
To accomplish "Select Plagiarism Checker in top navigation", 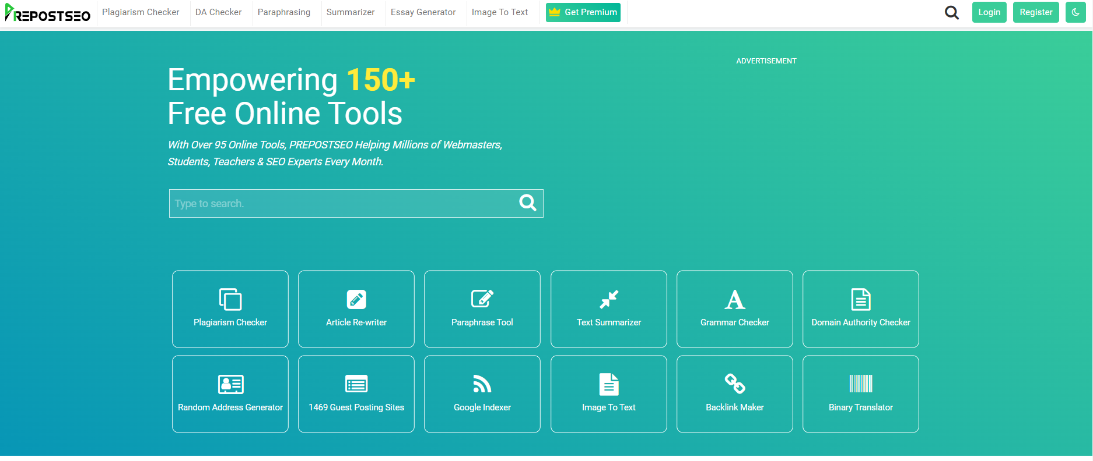I will [141, 12].
